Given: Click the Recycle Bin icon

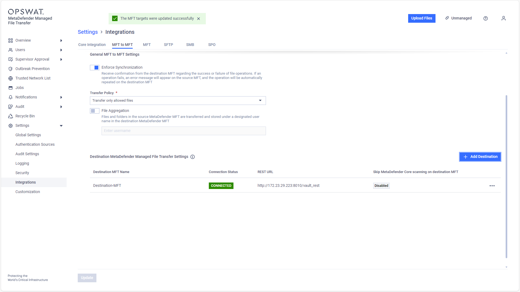Looking at the screenshot, I should pyautogui.click(x=11, y=116).
